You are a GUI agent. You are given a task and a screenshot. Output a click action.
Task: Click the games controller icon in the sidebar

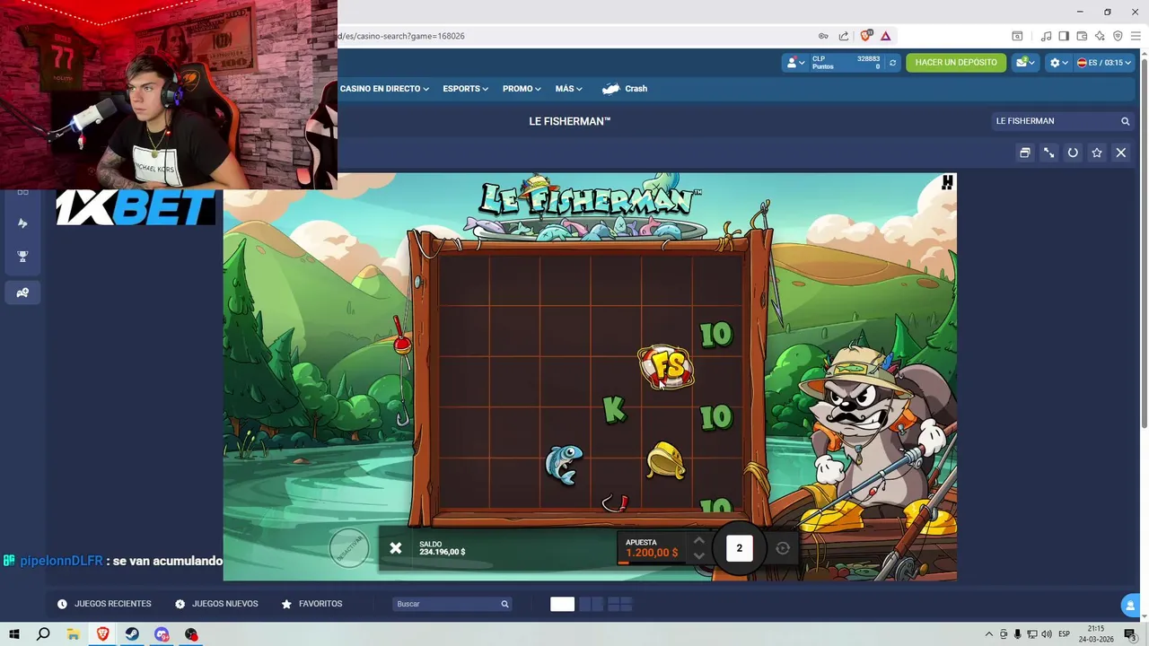(22, 292)
